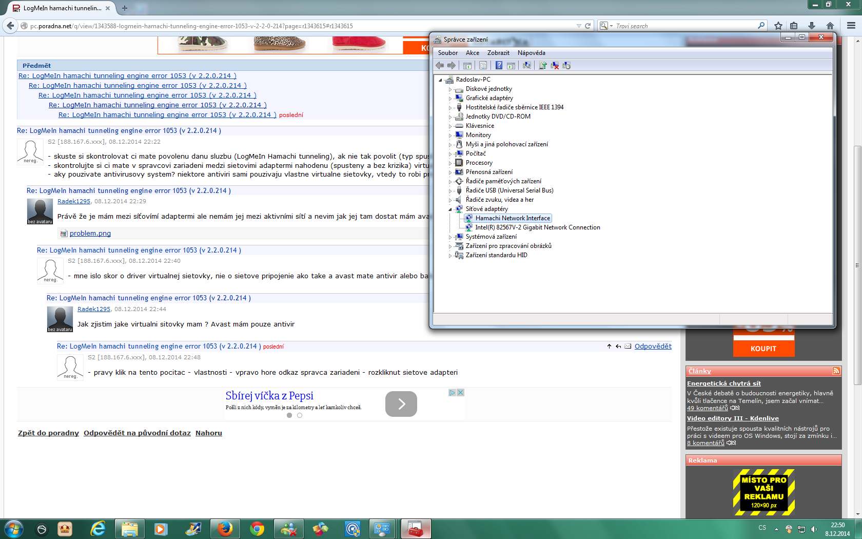Screen dimensions: 862x539
Task: Open the Radek1295 user link at 22:29
Action: click(74, 202)
